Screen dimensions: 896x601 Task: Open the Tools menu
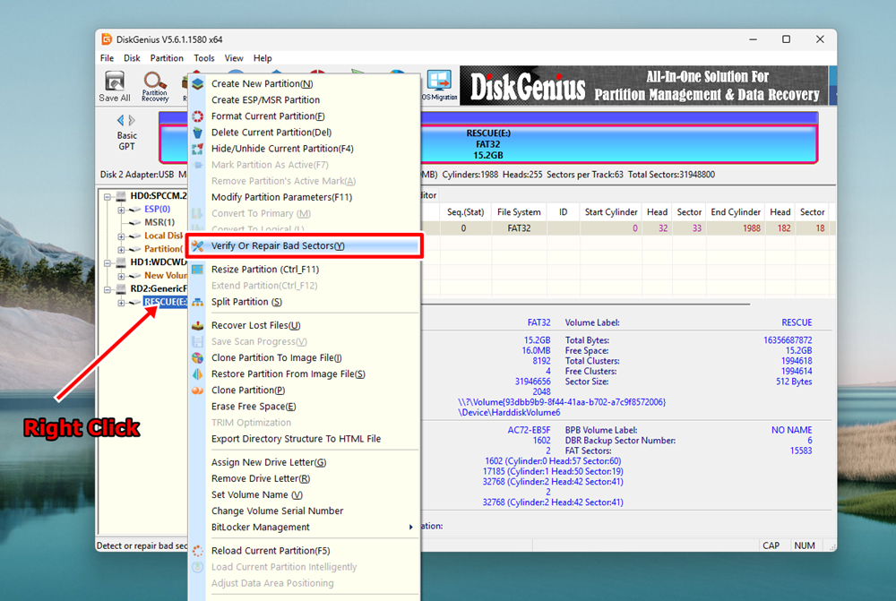coord(204,58)
